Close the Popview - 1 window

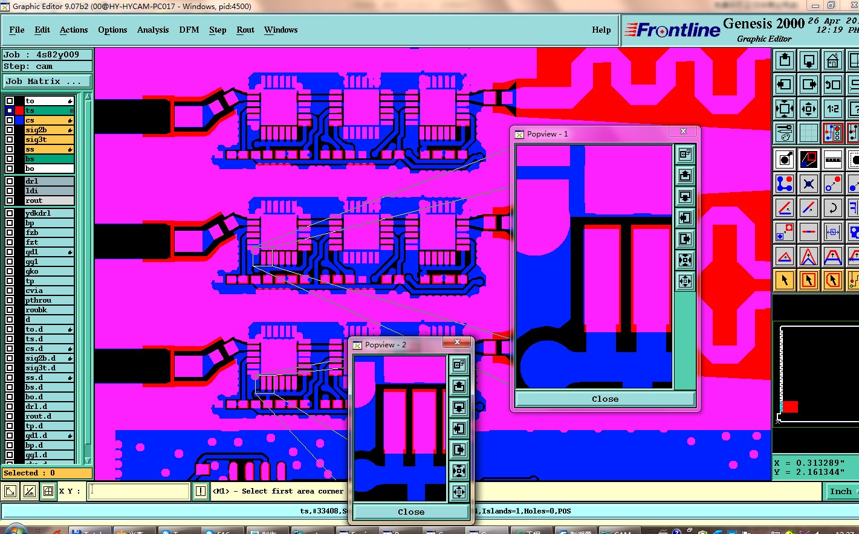click(x=683, y=131)
